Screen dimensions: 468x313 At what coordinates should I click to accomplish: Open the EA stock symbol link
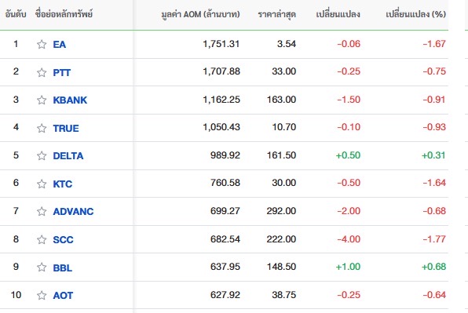point(60,45)
